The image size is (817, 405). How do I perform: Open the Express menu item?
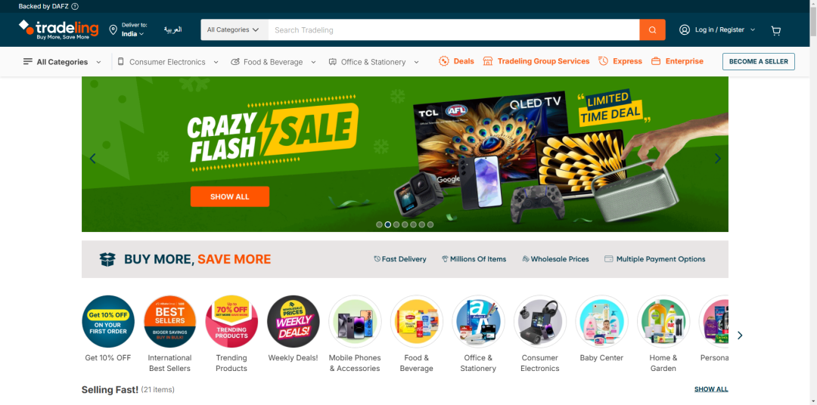point(620,61)
